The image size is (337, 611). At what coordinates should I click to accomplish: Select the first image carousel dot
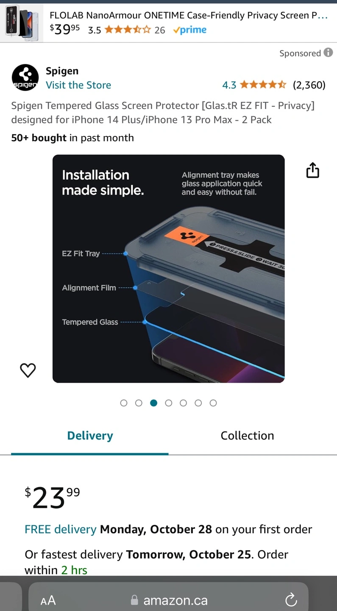pos(124,403)
